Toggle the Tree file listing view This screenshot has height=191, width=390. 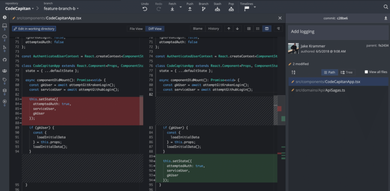(346, 72)
